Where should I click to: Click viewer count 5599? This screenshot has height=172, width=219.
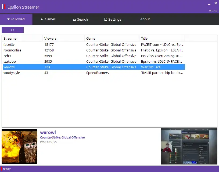(48, 56)
